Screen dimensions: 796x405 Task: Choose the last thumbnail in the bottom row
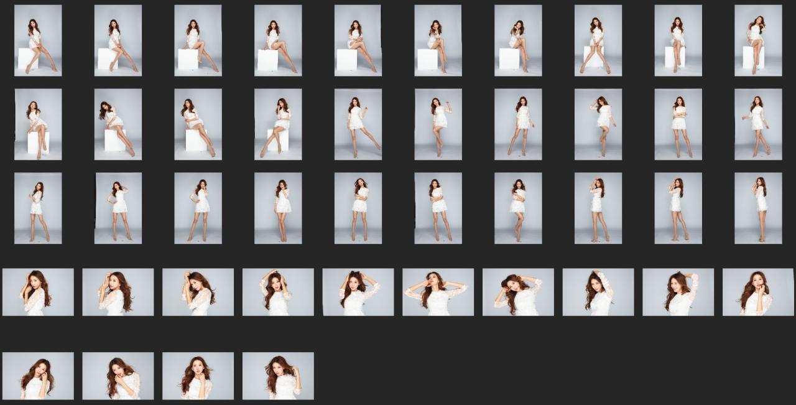(x=278, y=376)
